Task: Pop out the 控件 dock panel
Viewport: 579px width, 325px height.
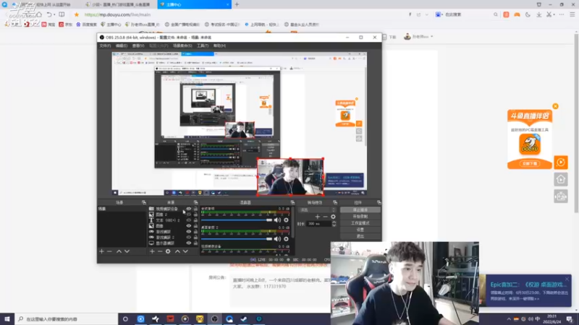Action: 379,202
